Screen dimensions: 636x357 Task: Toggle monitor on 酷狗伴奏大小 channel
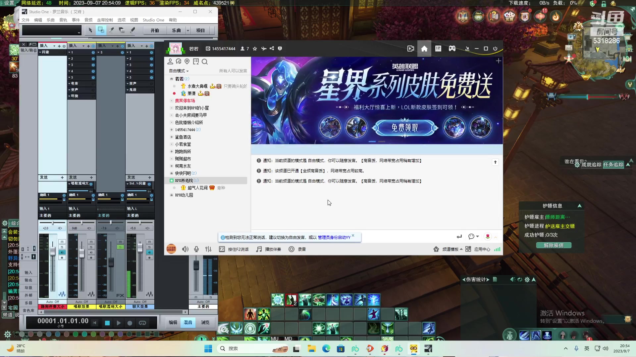click(x=62, y=252)
